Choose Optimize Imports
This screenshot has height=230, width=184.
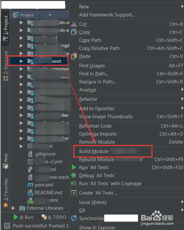(126, 134)
